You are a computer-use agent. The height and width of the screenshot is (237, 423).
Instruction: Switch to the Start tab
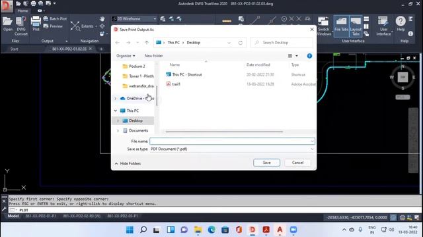click(x=14, y=49)
